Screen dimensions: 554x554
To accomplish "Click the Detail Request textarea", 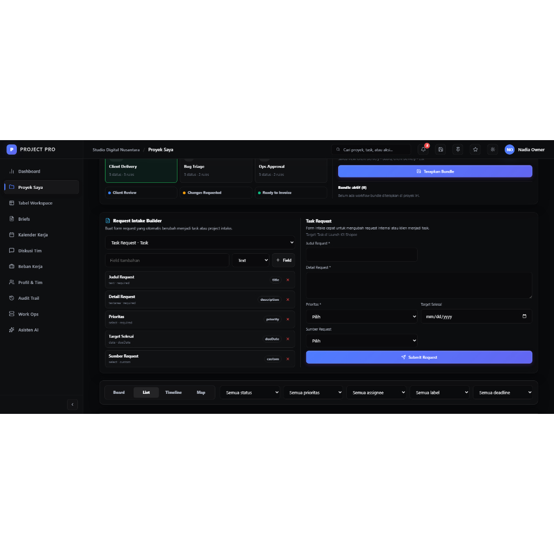I will 419,286.
